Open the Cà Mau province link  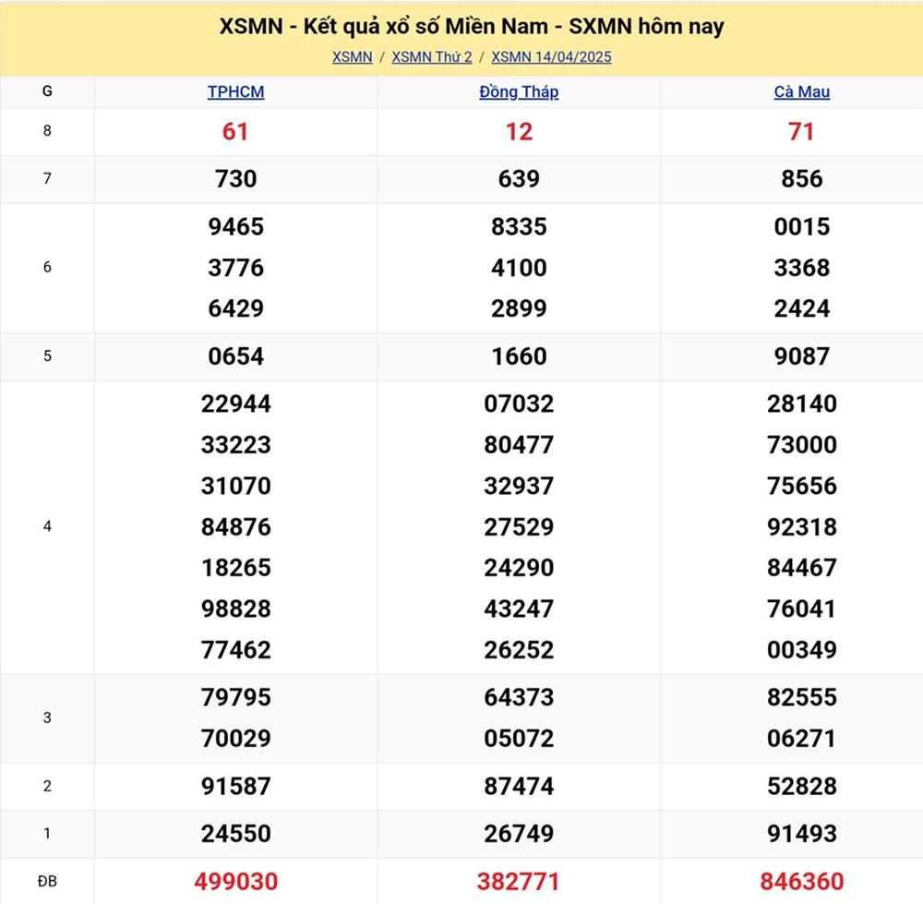[x=801, y=92]
